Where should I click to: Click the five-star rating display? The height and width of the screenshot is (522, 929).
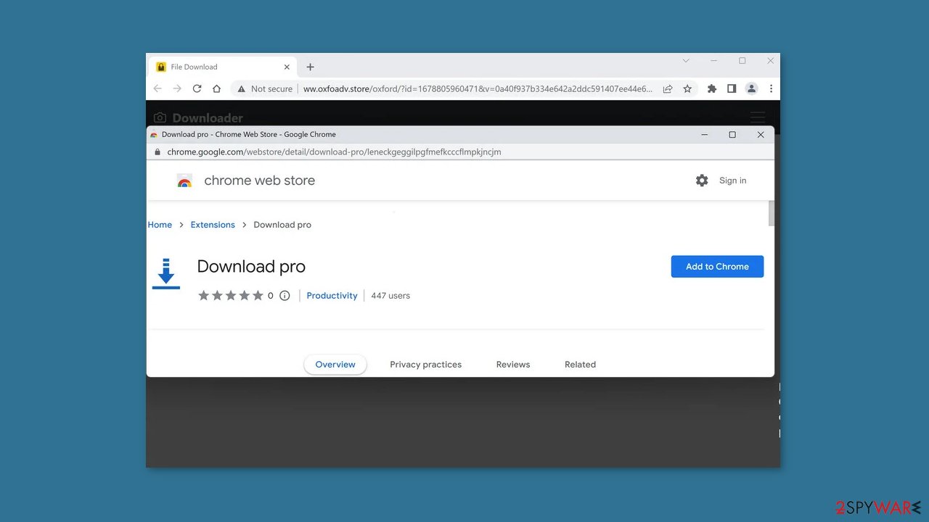point(230,295)
